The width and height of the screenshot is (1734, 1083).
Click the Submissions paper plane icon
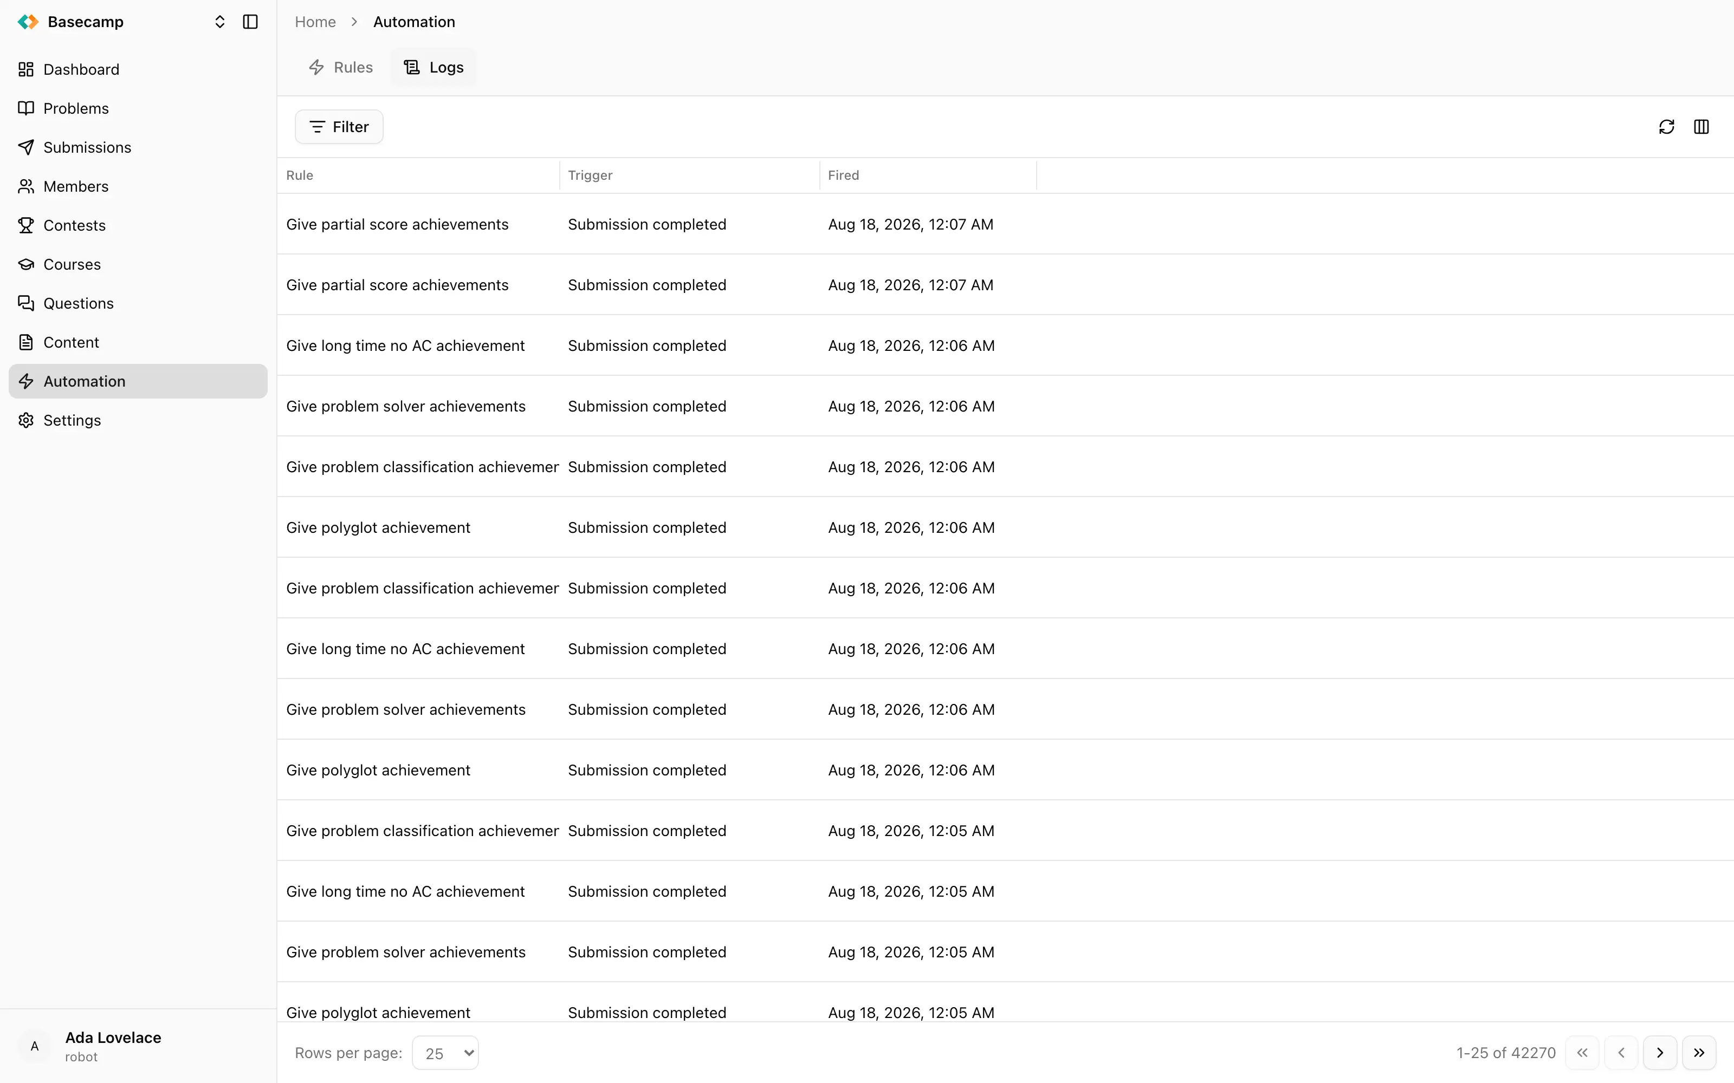26,147
